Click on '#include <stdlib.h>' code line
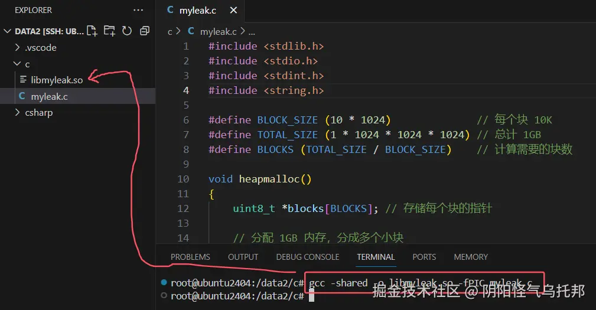Viewport: 596px width, 310px height. coord(266,46)
